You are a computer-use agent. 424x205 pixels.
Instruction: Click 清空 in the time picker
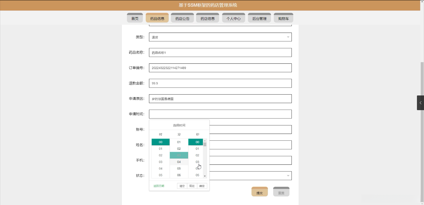182,186
